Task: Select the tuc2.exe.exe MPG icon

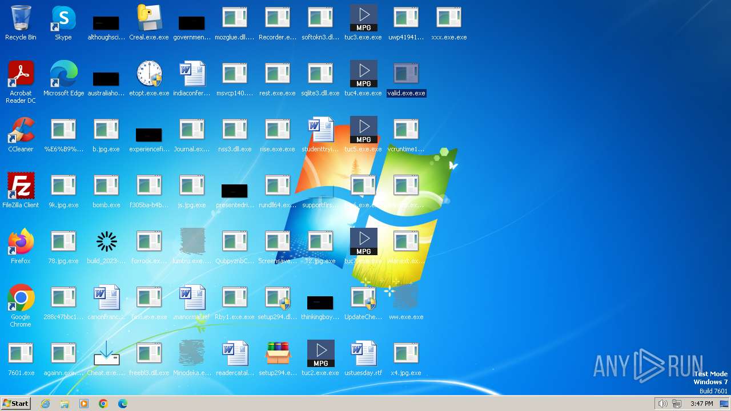Action: point(320,353)
